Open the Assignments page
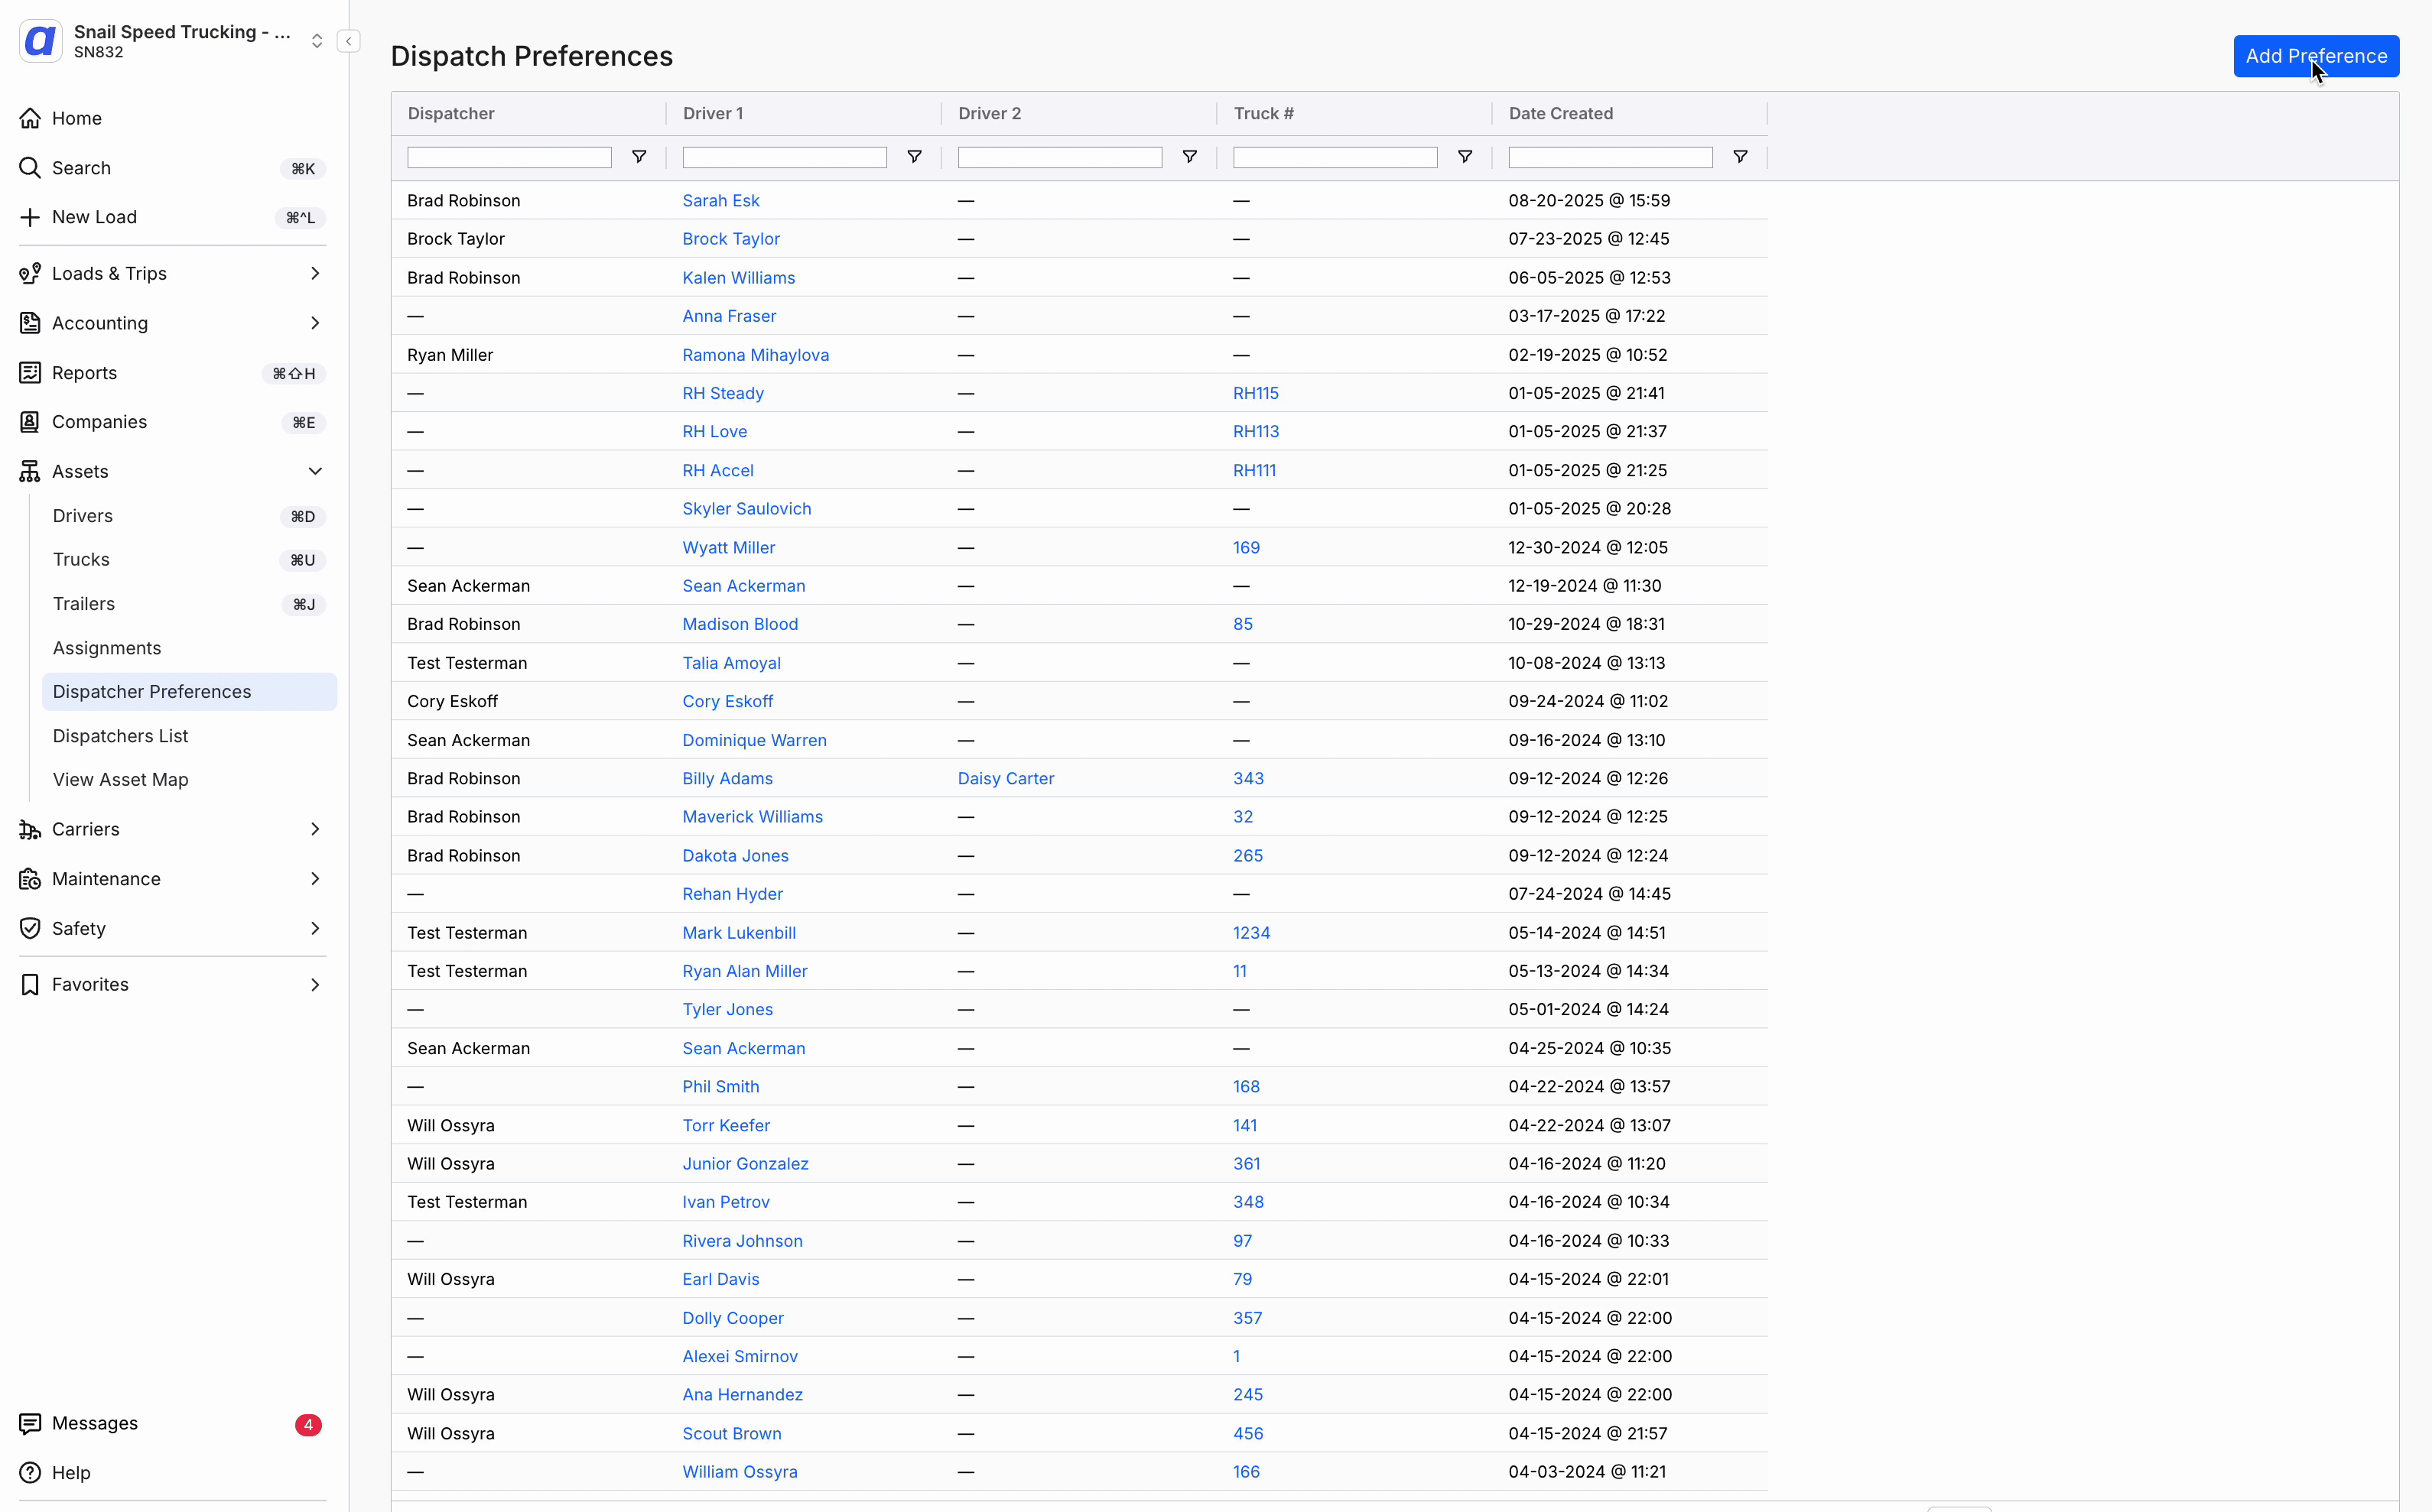Image resolution: width=2432 pixels, height=1512 pixels. 189,648
